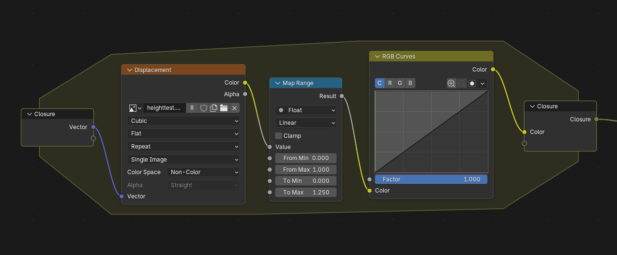This screenshot has height=255, width=617.
Task: Collapse the Map Range node
Action: pos(278,83)
